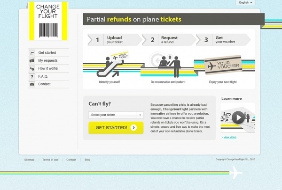
Task: Click the gears icon beside How it works
Action: [32, 68]
